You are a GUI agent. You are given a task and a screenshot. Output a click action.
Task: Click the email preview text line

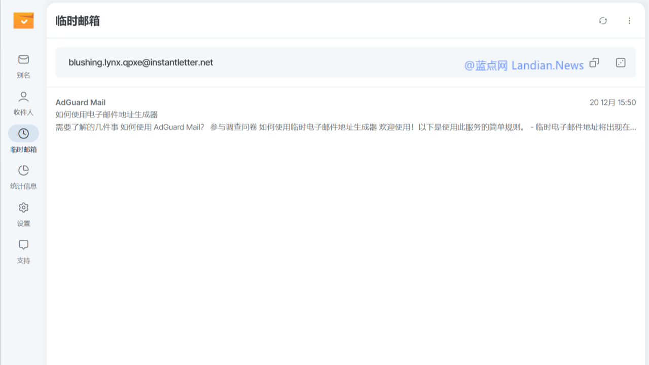(345, 127)
